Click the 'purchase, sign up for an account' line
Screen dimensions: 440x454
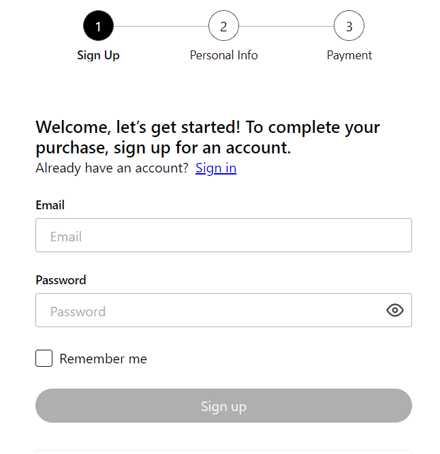(163, 148)
